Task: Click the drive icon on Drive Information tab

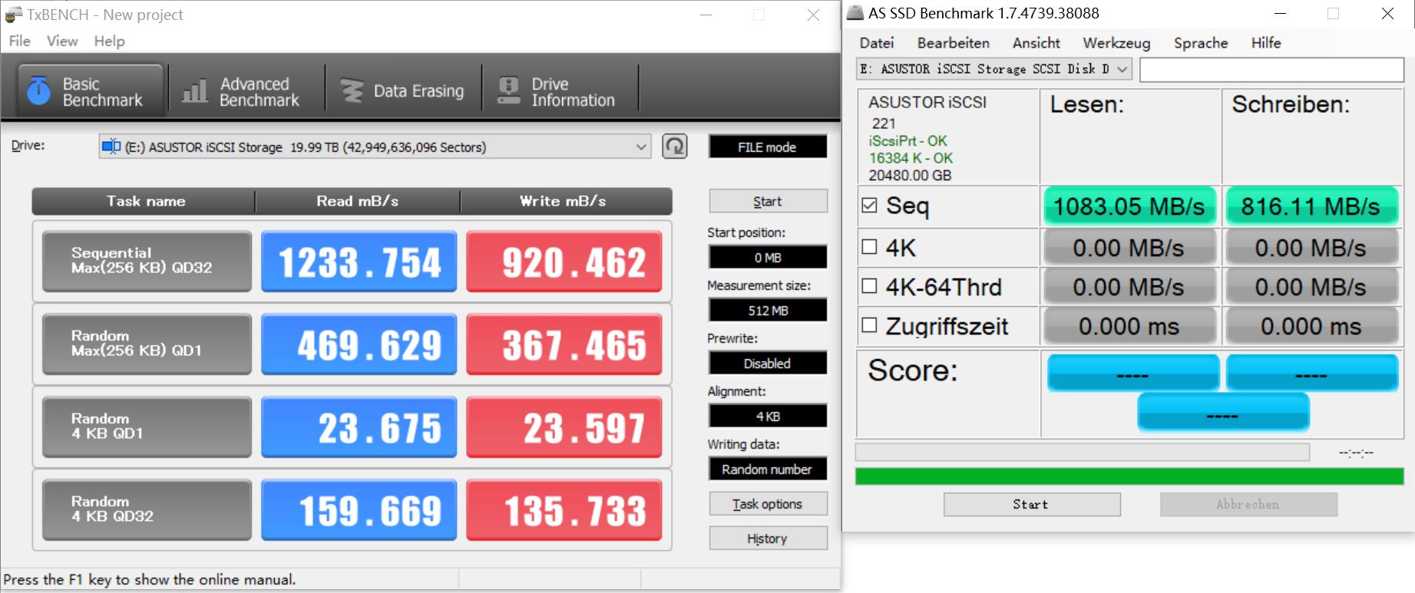Action: 508,91
